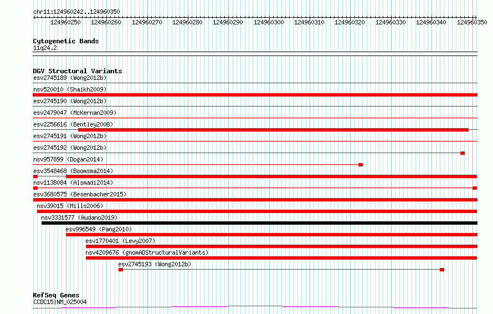This screenshot has width=493, height=314.
Task: Open variant nsv957899 (Dogan2014)
Action: 68,159
